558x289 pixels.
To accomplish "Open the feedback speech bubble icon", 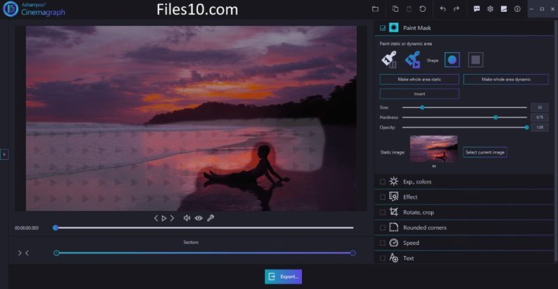I will 477,9.
